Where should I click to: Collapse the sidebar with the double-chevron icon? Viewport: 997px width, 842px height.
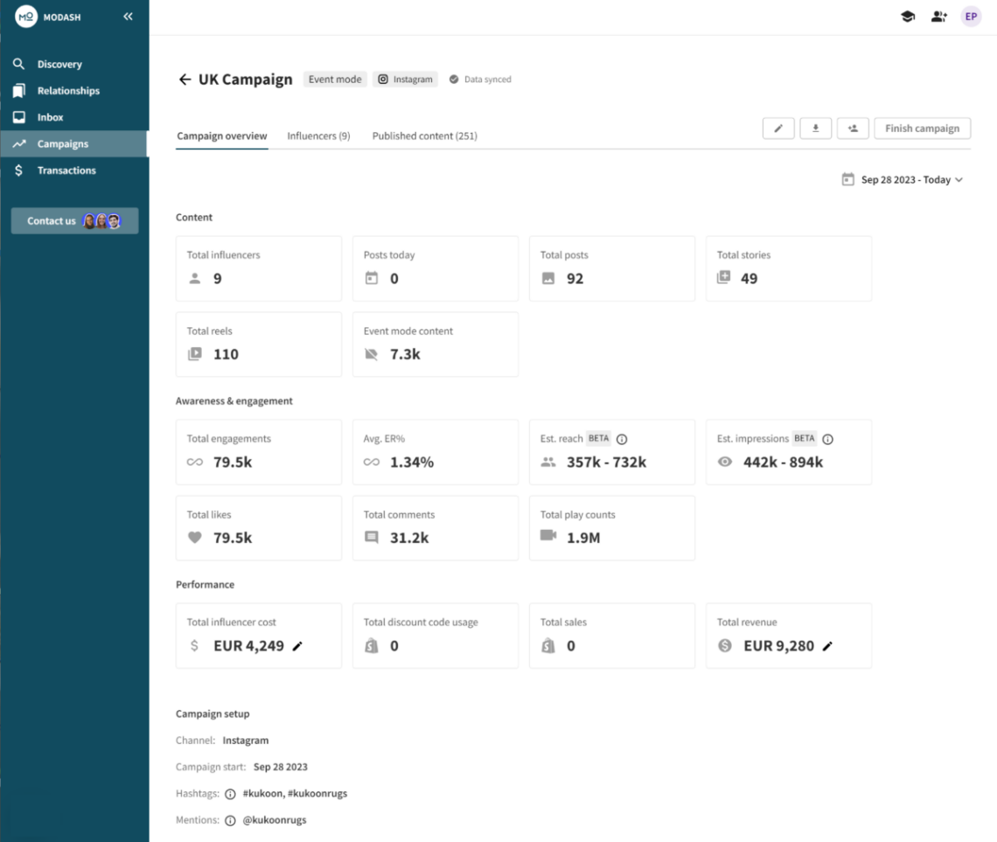click(x=127, y=16)
